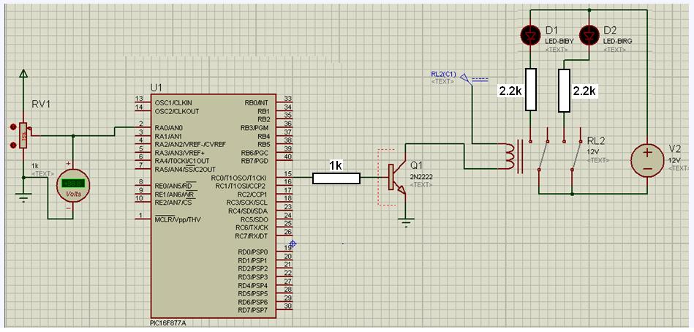This screenshot has width=694, height=332.
Task: Select the Q1 2N2222 transistor symbol
Action: point(396,178)
